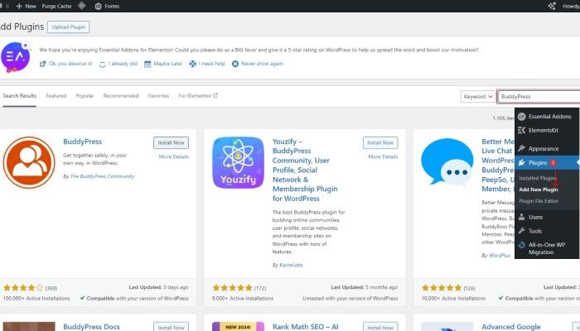
Task: Click the plugin search field containing BuddyPress
Action: [539, 97]
